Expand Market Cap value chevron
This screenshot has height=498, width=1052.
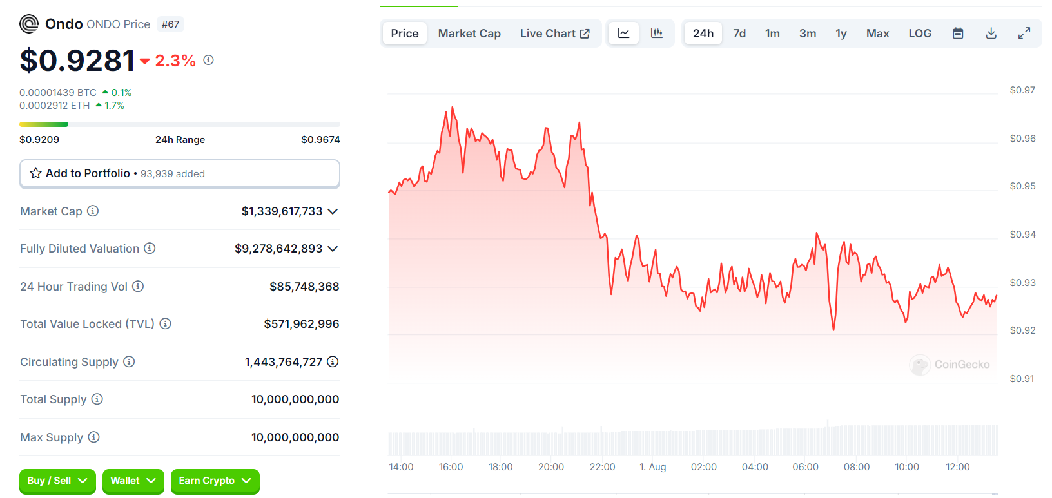click(x=333, y=211)
